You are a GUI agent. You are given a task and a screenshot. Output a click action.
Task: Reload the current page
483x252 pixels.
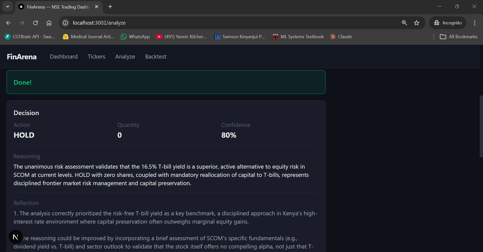(35, 23)
